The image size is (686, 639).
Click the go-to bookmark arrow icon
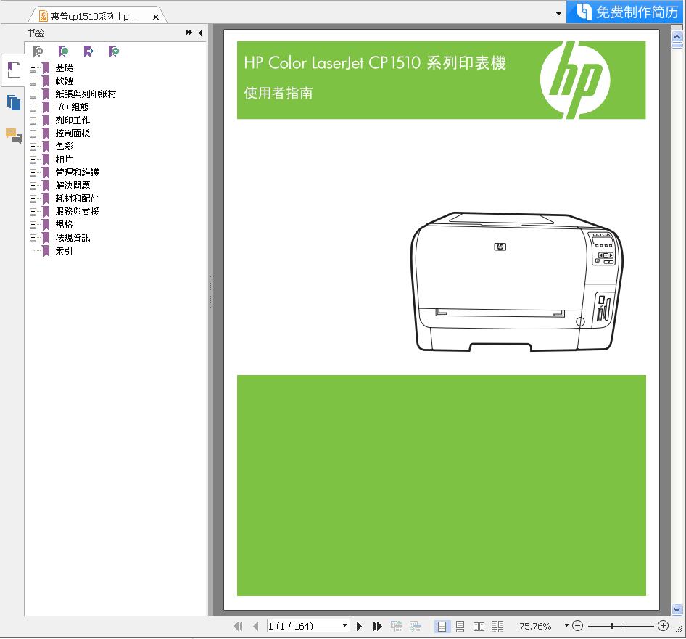88,51
